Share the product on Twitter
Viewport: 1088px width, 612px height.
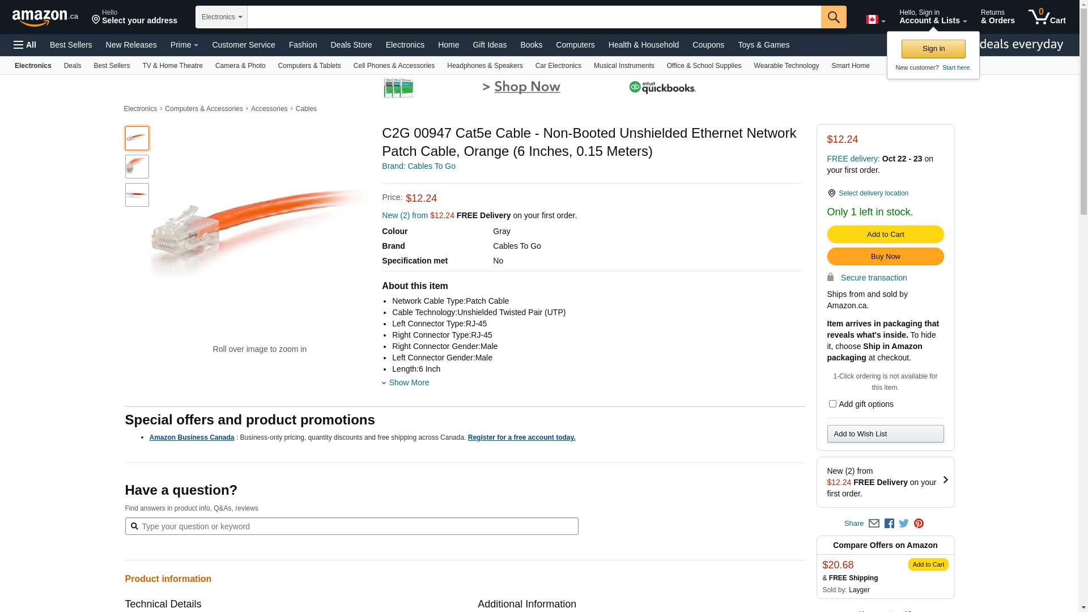[904, 524]
